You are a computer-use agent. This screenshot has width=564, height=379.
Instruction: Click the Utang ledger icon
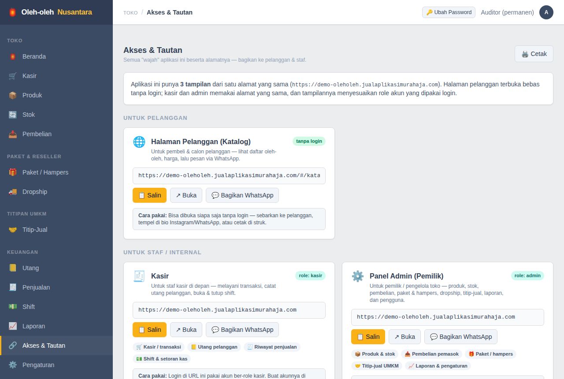pyautogui.click(x=13, y=268)
